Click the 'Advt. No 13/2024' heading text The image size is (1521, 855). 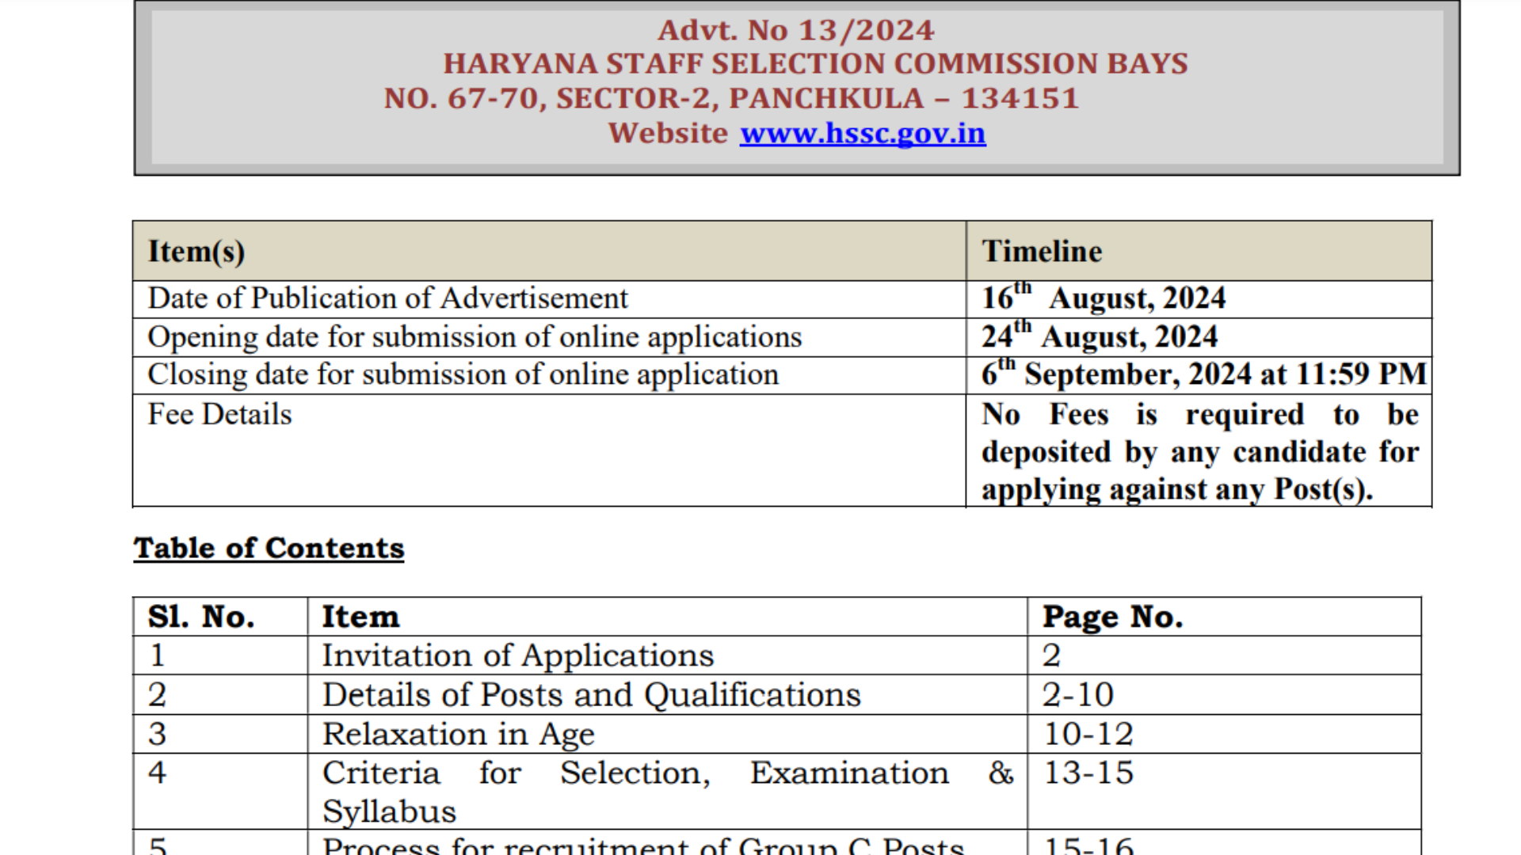(x=796, y=30)
